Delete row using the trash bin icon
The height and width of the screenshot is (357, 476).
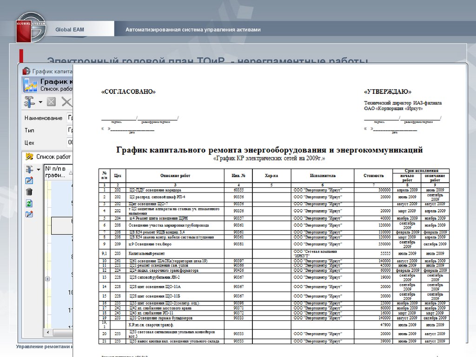click(29, 192)
